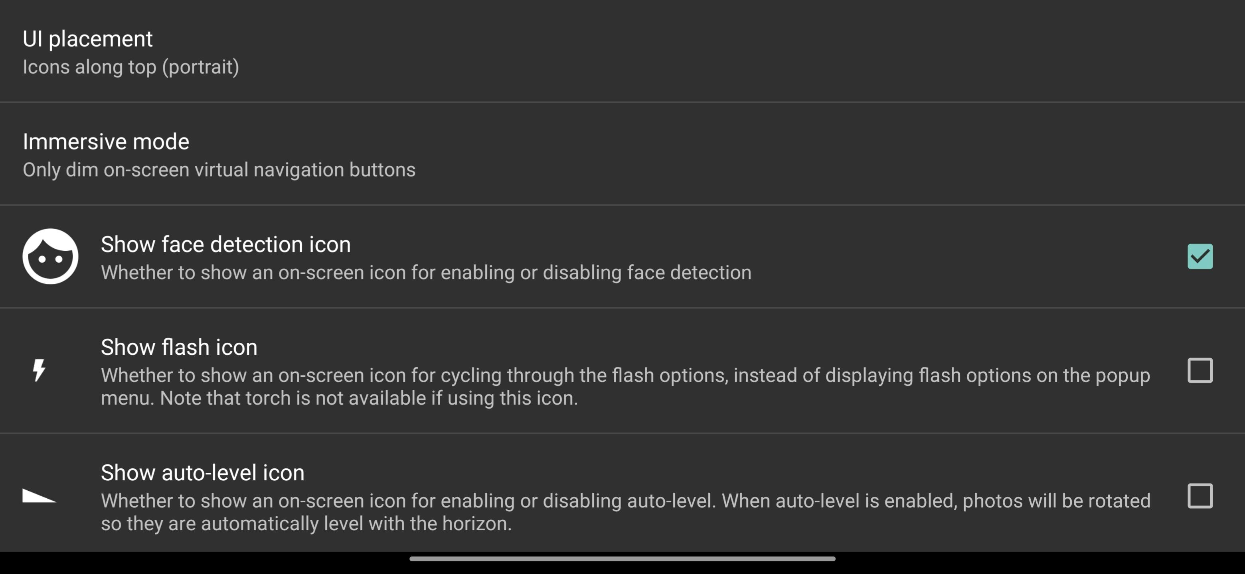The image size is (1245, 574).
Task: Enable the Show flash icon checkbox
Action: click(x=1200, y=370)
